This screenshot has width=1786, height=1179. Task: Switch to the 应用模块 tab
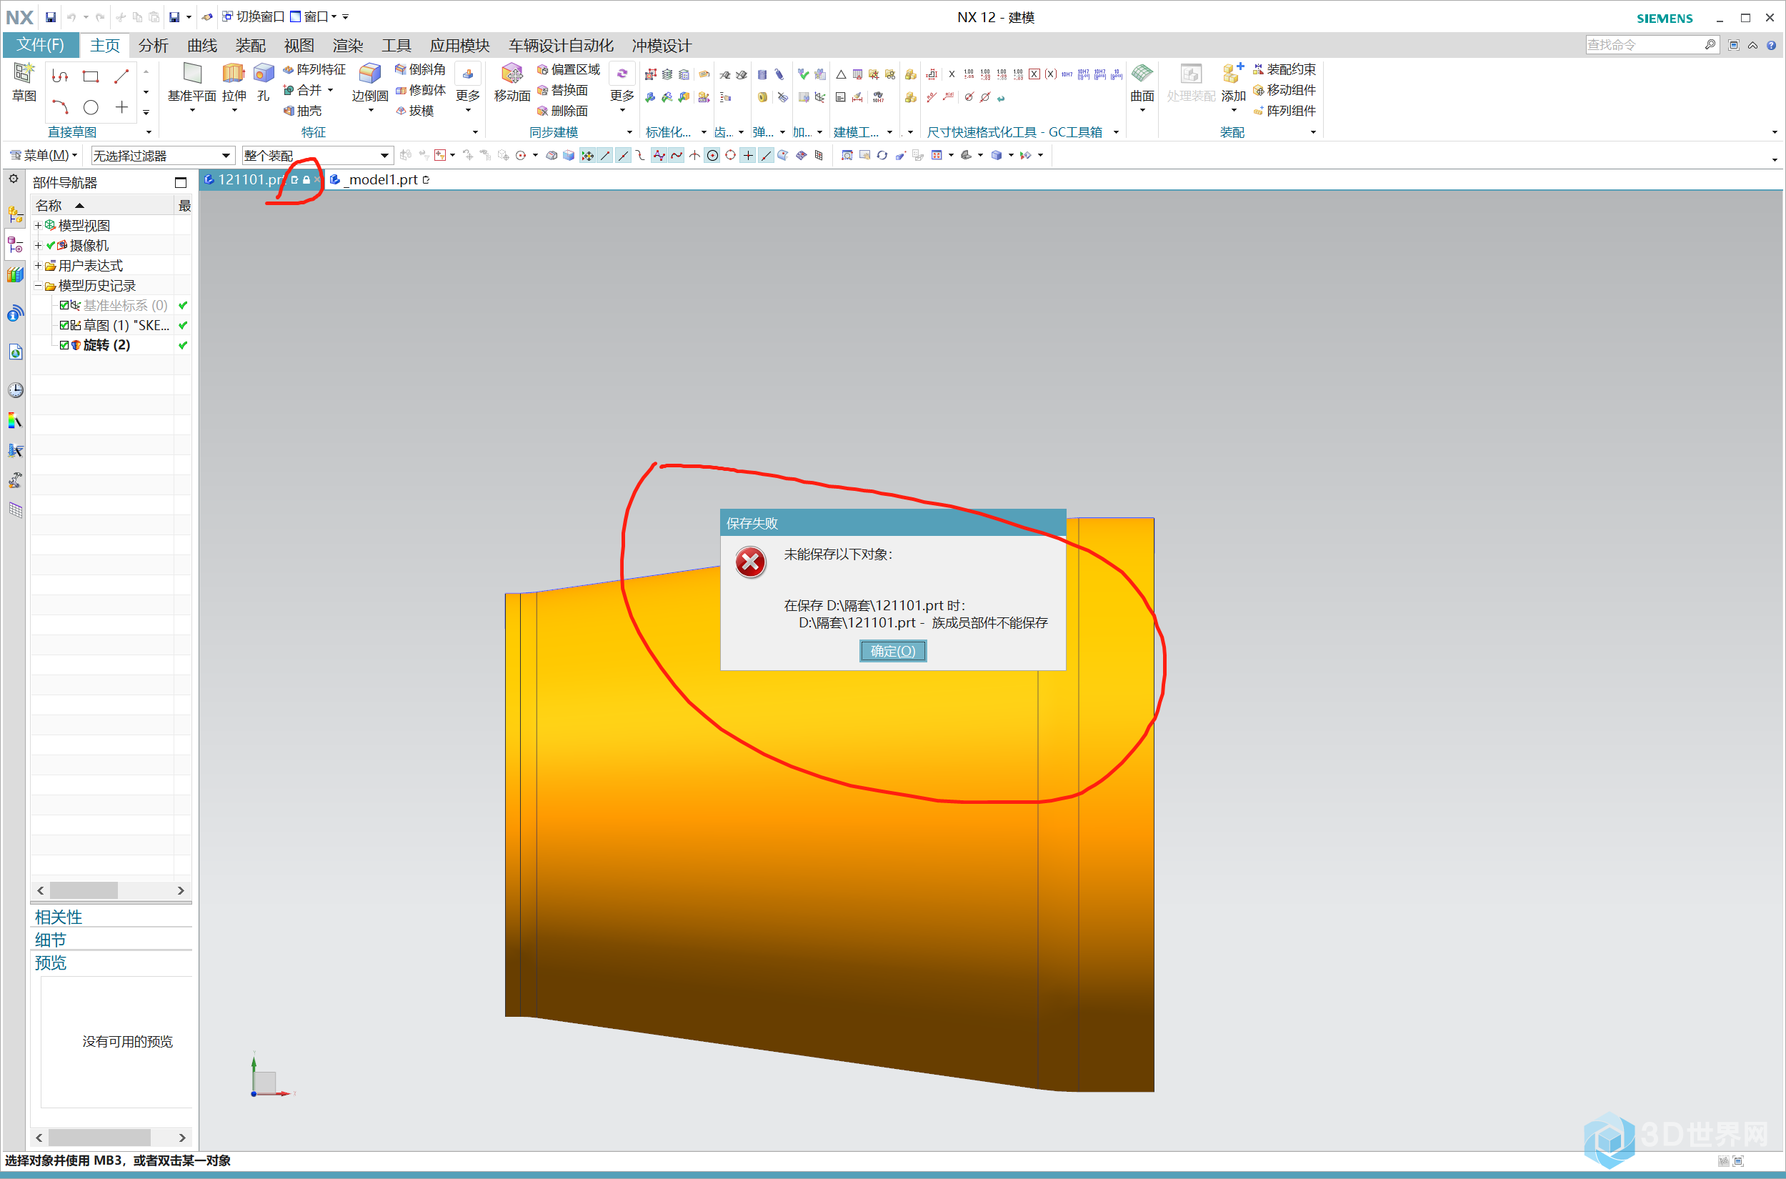point(459,45)
